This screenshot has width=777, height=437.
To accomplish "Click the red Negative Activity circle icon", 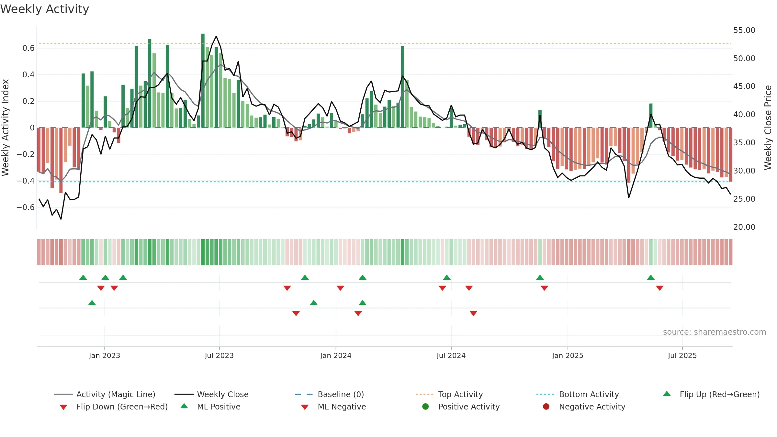I will (x=546, y=407).
